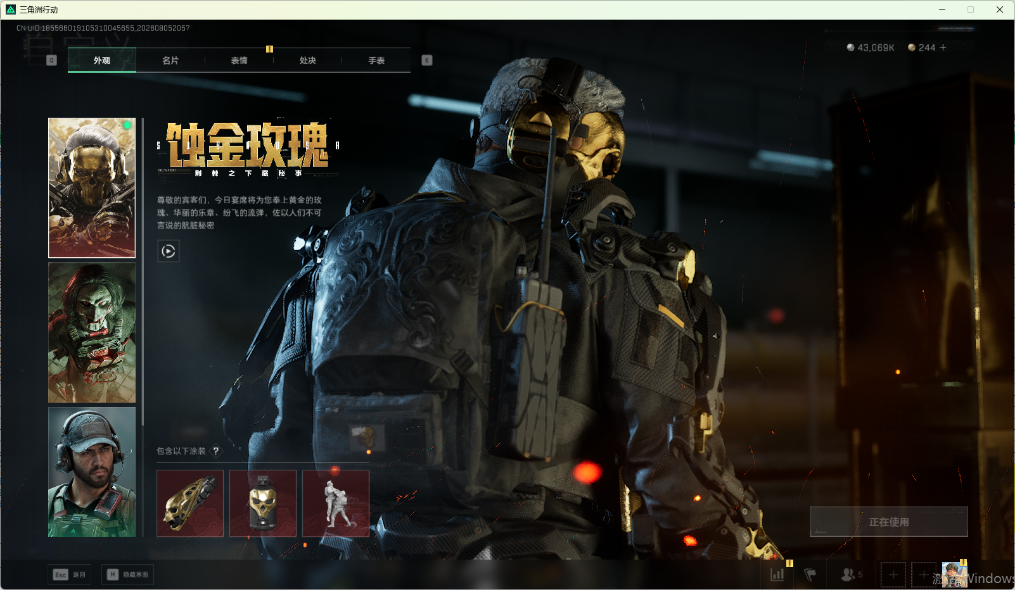Open the 包含以下涂装 help question mark
The height and width of the screenshot is (590, 1015).
pyautogui.click(x=216, y=451)
